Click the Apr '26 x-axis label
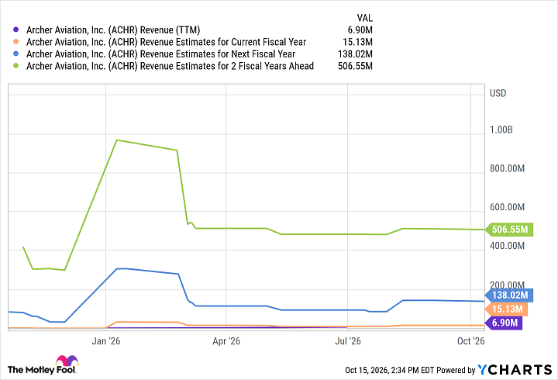 [226, 341]
